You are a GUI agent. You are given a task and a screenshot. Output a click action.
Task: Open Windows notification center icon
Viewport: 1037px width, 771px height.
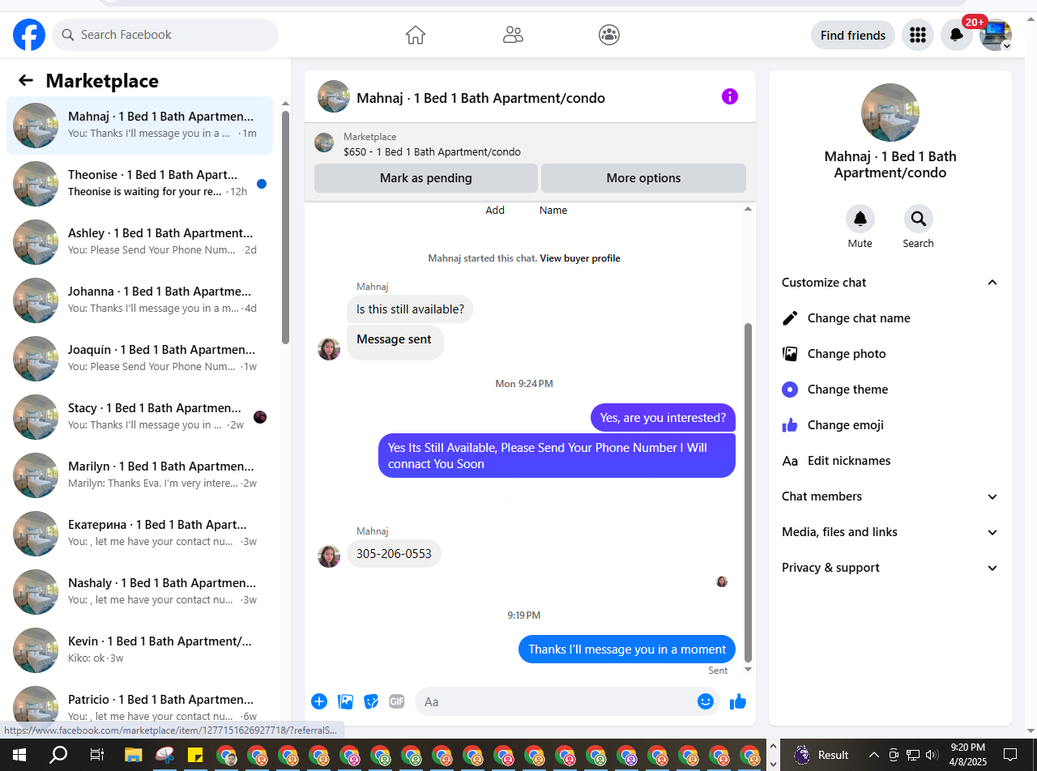(1009, 755)
